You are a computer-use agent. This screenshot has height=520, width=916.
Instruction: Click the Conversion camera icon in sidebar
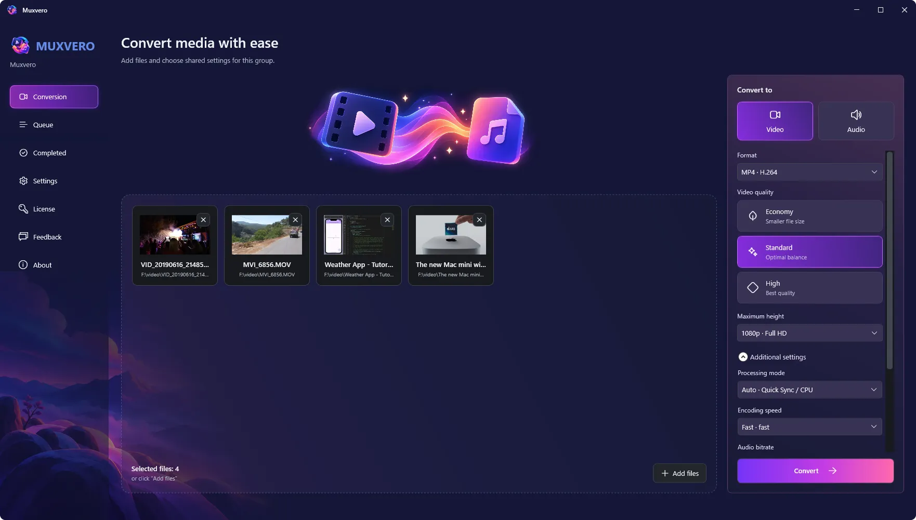tap(23, 97)
